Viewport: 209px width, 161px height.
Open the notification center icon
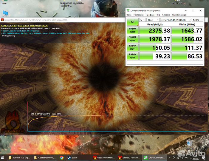[x=204, y=158]
